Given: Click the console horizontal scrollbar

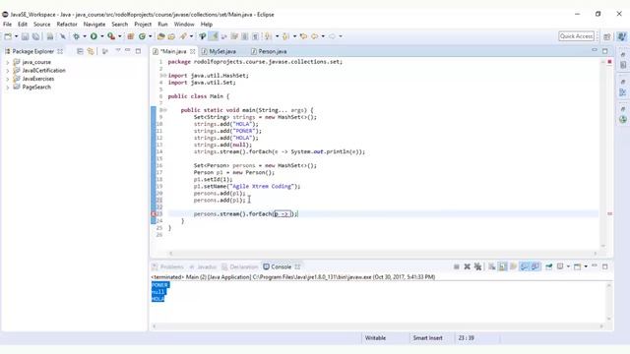Looking at the screenshot, I should point(377,326).
